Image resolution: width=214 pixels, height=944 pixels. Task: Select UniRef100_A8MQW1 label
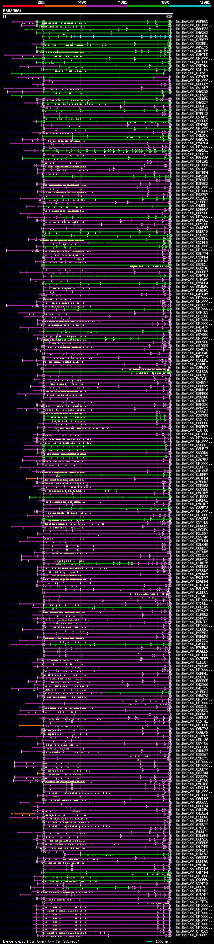coord(192,220)
